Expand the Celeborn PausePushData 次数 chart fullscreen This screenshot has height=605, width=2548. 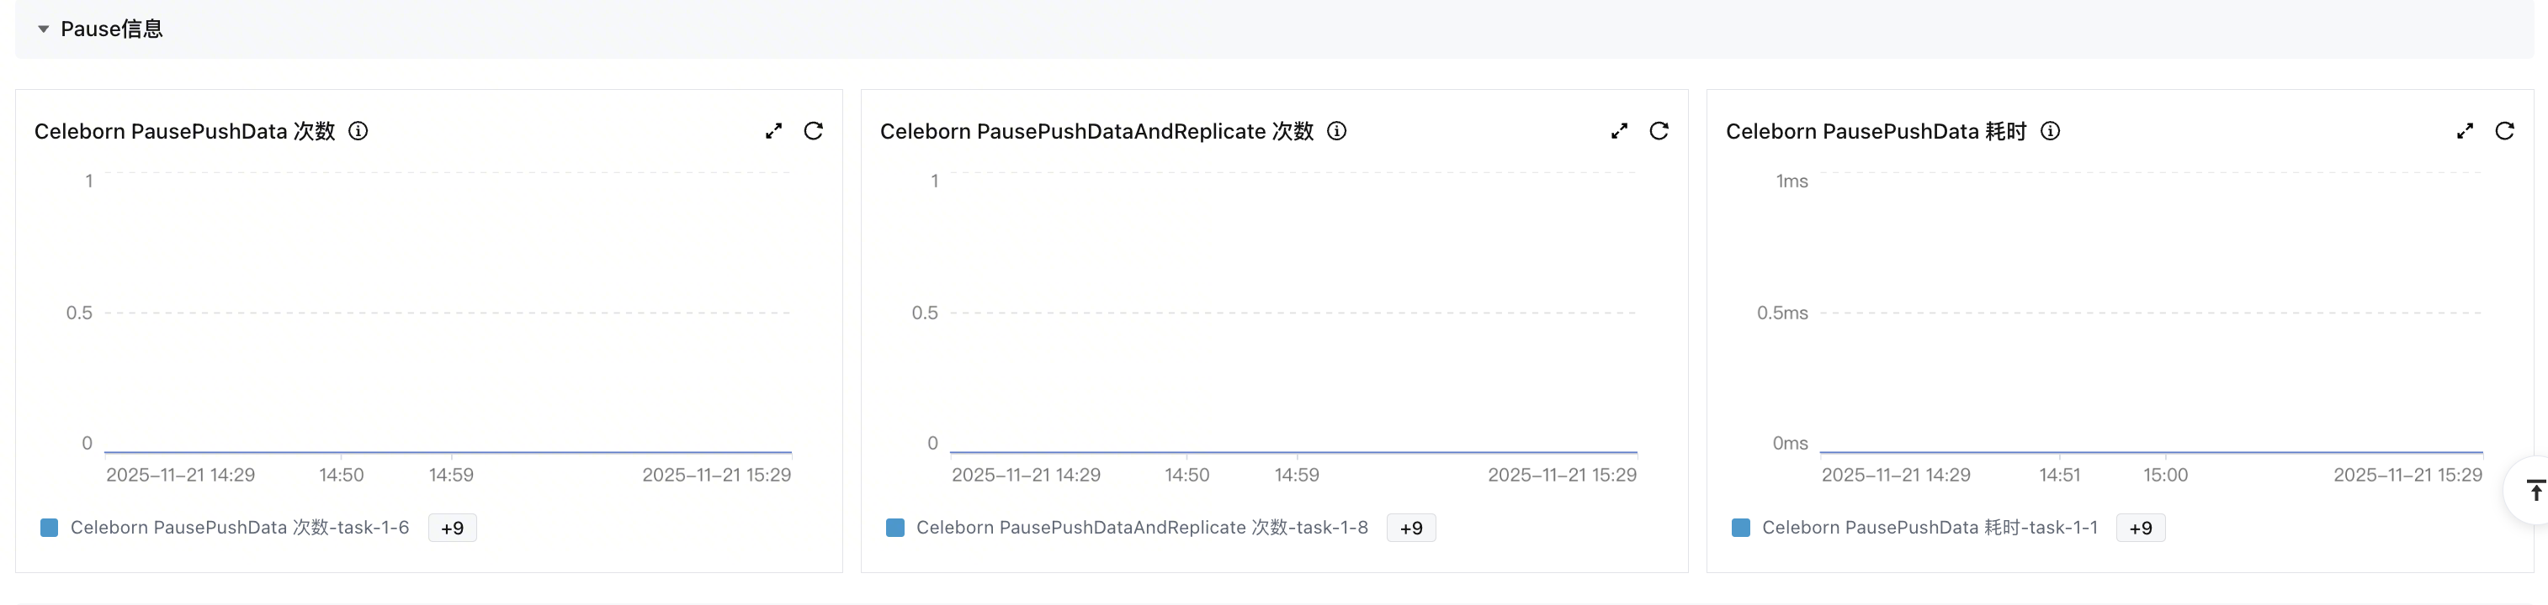(773, 131)
